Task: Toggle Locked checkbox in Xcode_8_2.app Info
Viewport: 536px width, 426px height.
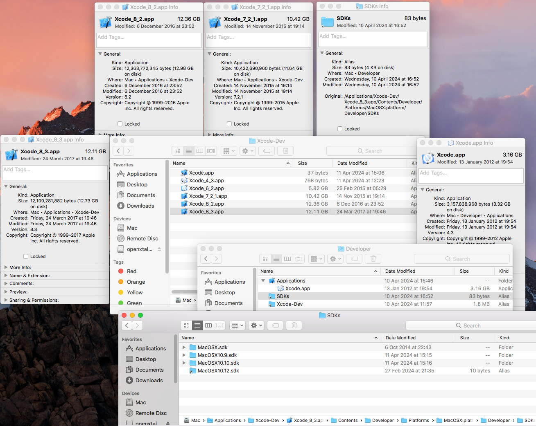Action: click(x=120, y=124)
